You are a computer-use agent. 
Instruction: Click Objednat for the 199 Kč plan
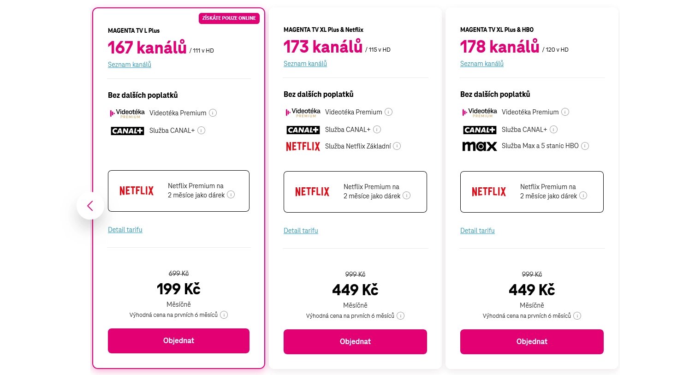[x=178, y=340]
